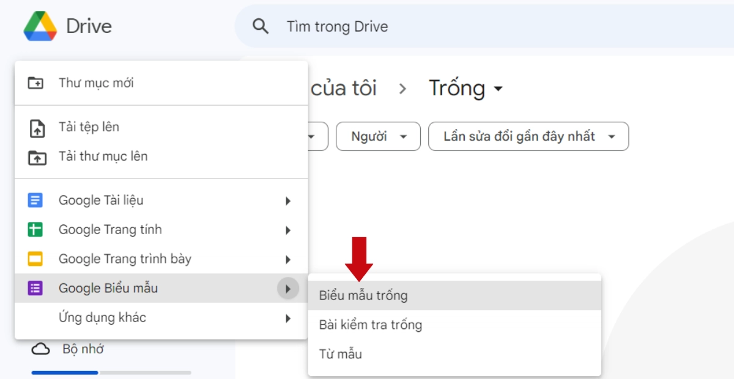The image size is (734, 379).
Task: Open the Người filter dropdown
Action: pyautogui.click(x=377, y=136)
